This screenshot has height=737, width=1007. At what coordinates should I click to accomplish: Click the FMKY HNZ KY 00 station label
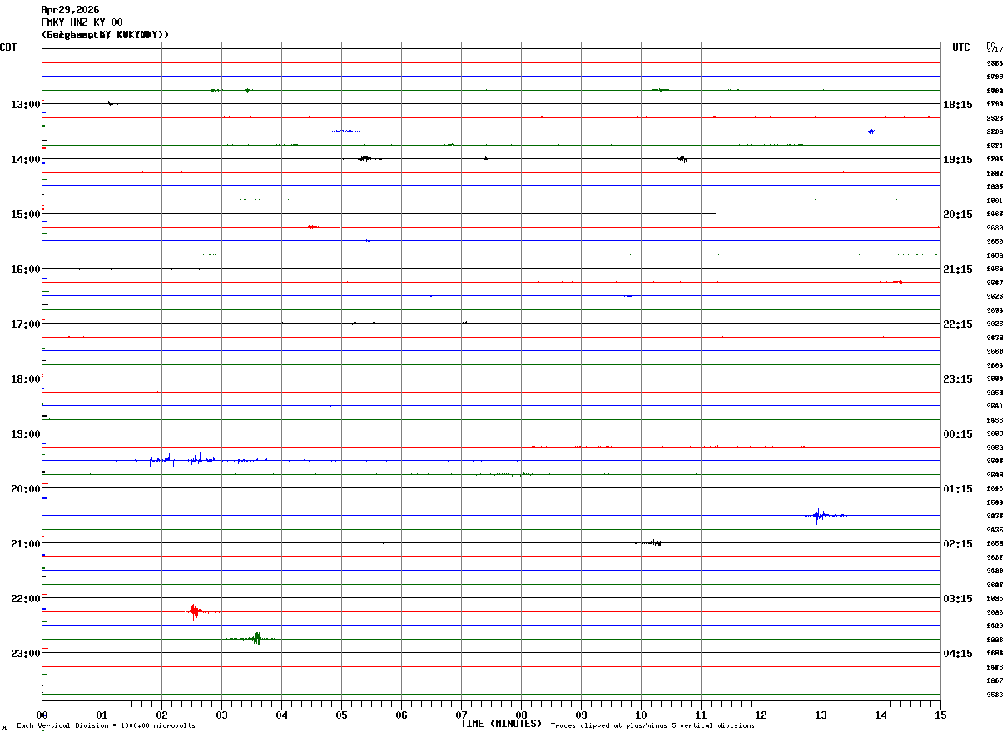[x=82, y=22]
